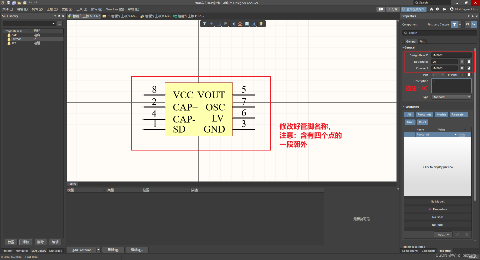
Task: Click the 删除 button in SCH Library
Action: [40, 242]
